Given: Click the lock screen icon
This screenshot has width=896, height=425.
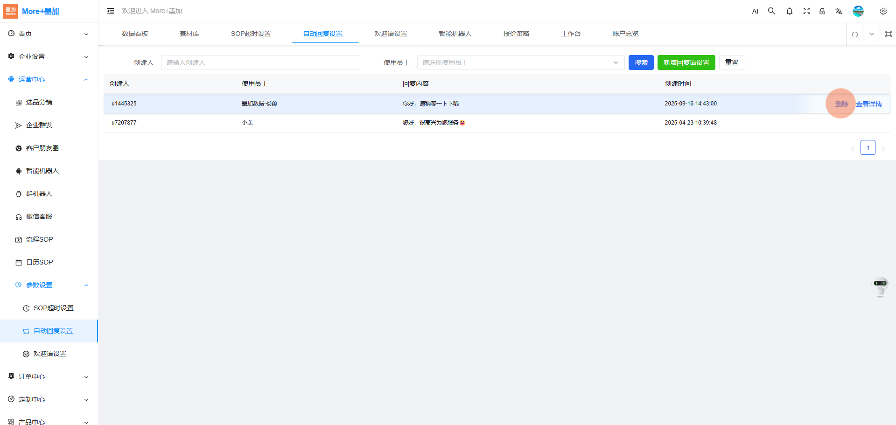Looking at the screenshot, I should click(822, 11).
